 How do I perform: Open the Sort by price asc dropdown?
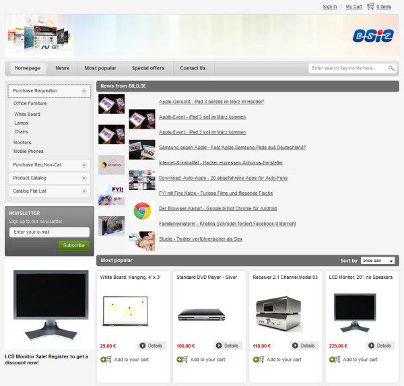[378, 261]
